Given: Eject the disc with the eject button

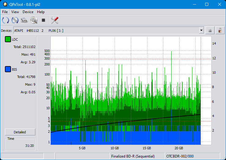Looking at the screenshot, I should [210, 30].
